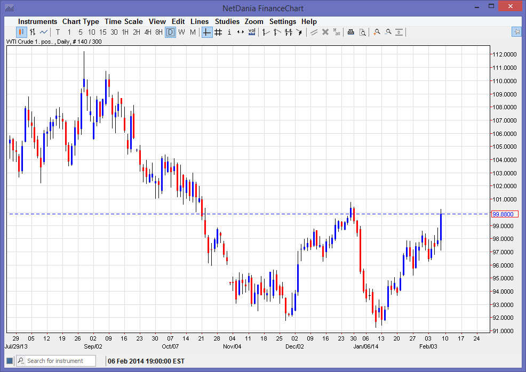
Task: Click the zoom out magnifier icon
Action: [388, 32]
